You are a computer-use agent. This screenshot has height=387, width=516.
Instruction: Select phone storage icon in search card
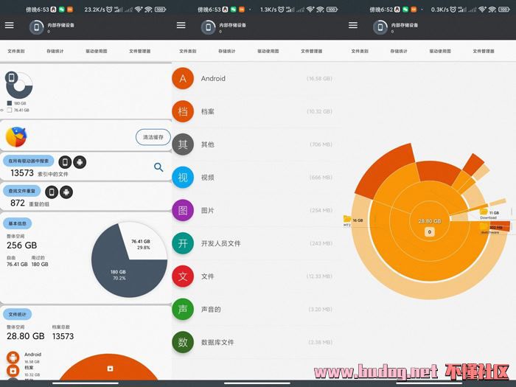click(65, 162)
